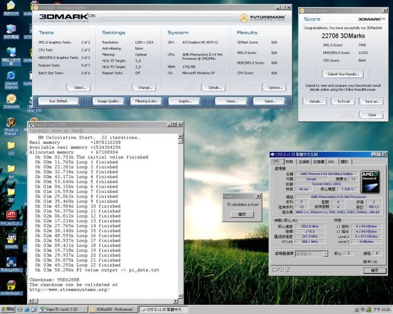Viewport: 393px width, 314px height.
Task: Open the folder named test on desktop
Action: 11,171
